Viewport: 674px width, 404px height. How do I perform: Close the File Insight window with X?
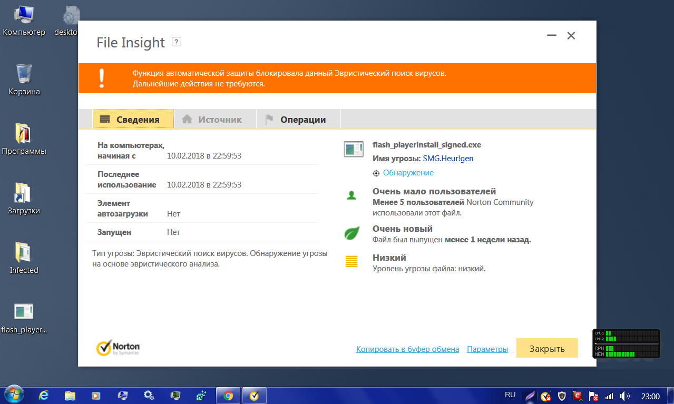click(571, 36)
